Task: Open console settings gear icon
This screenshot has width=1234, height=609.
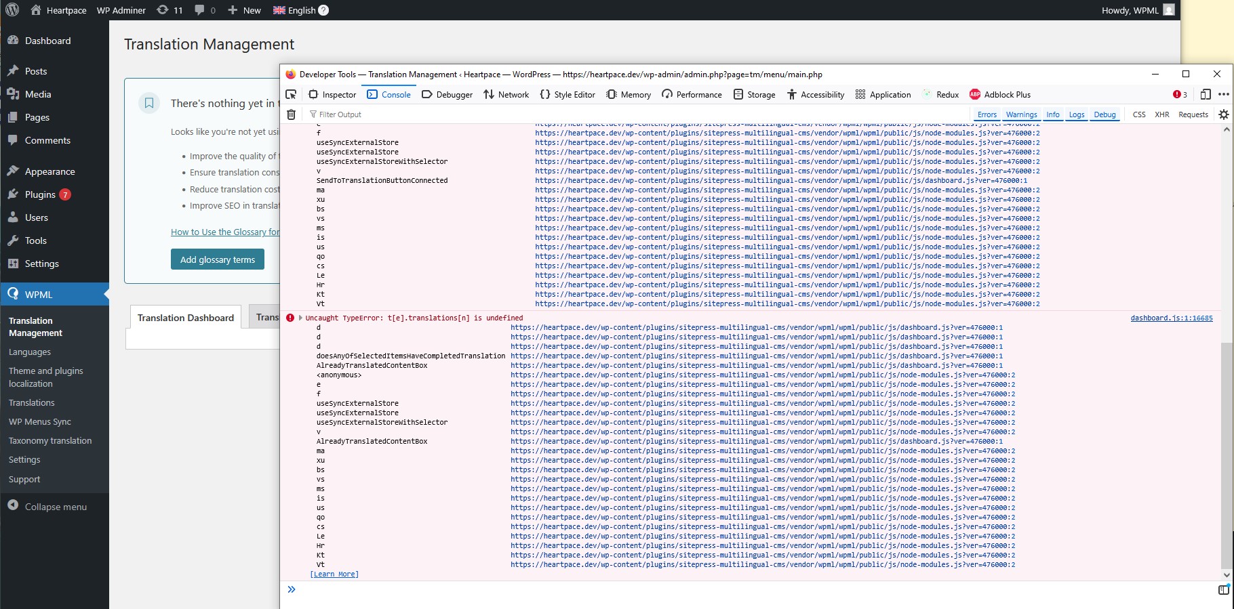Action: (1223, 114)
